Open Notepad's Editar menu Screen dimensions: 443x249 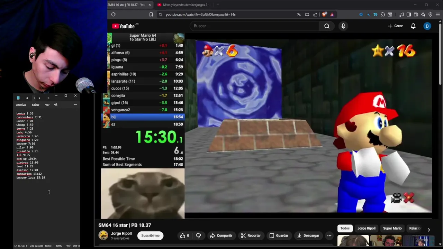point(35,105)
